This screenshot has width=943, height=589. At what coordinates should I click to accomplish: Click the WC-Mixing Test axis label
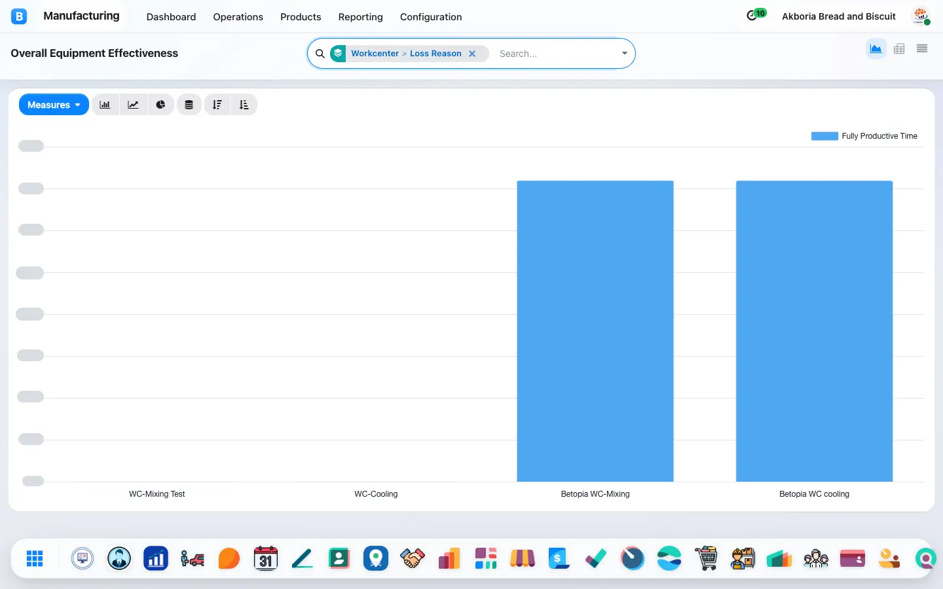[157, 494]
